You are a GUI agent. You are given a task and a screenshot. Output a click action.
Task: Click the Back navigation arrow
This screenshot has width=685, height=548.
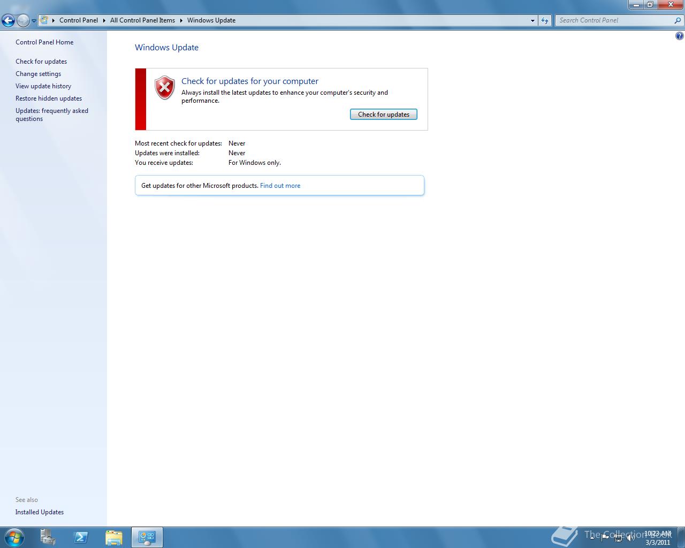pyautogui.click(x=8, y=20)
